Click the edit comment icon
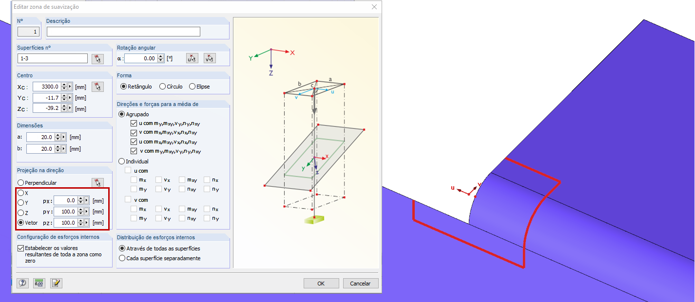This screenshot has width=695, height=302. (56, 283)
